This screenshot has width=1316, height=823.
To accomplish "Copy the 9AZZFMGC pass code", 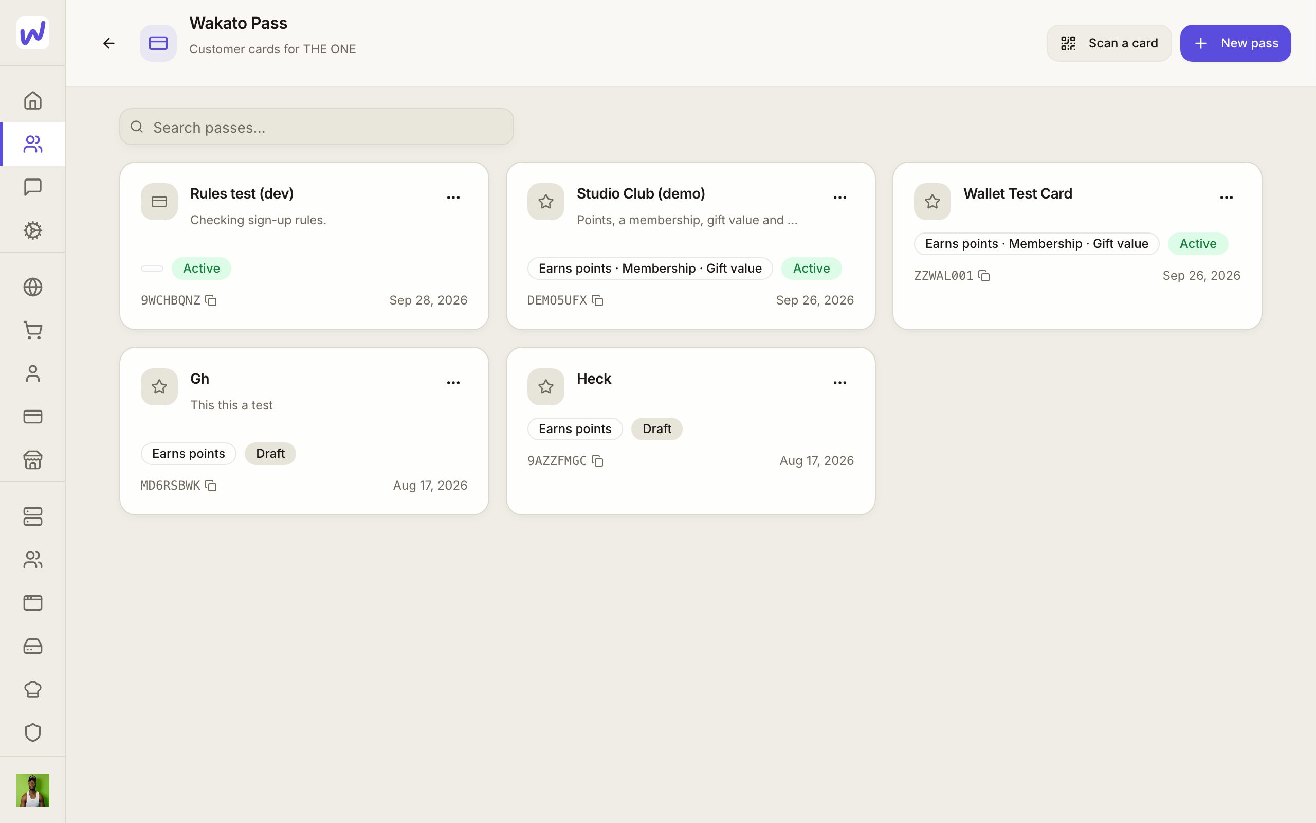I will pos(598,461).
